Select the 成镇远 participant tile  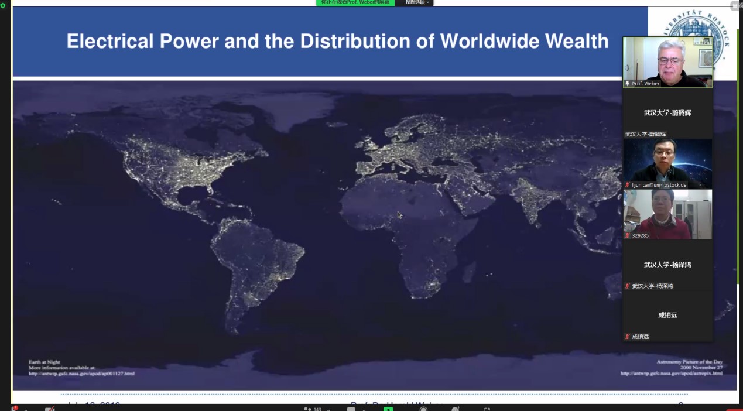667,316
